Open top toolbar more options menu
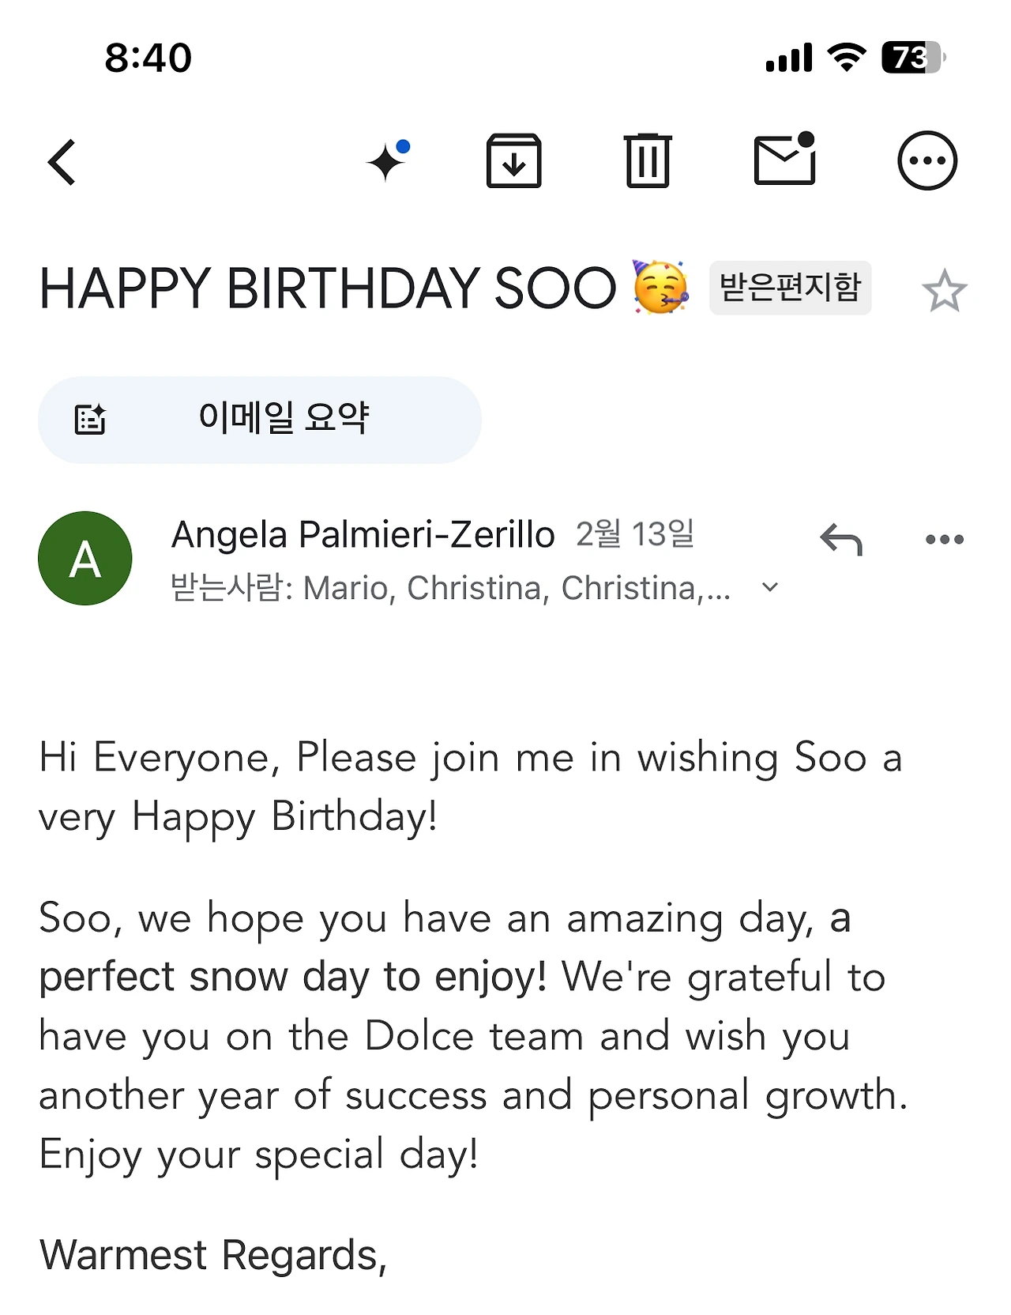Image resolution: width=1011 pixels, height=1315 pixels. [926, 161]
